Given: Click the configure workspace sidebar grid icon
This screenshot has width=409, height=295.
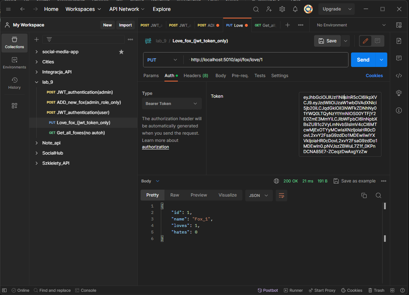Looking at the screenshot, I should coord(14,106).
